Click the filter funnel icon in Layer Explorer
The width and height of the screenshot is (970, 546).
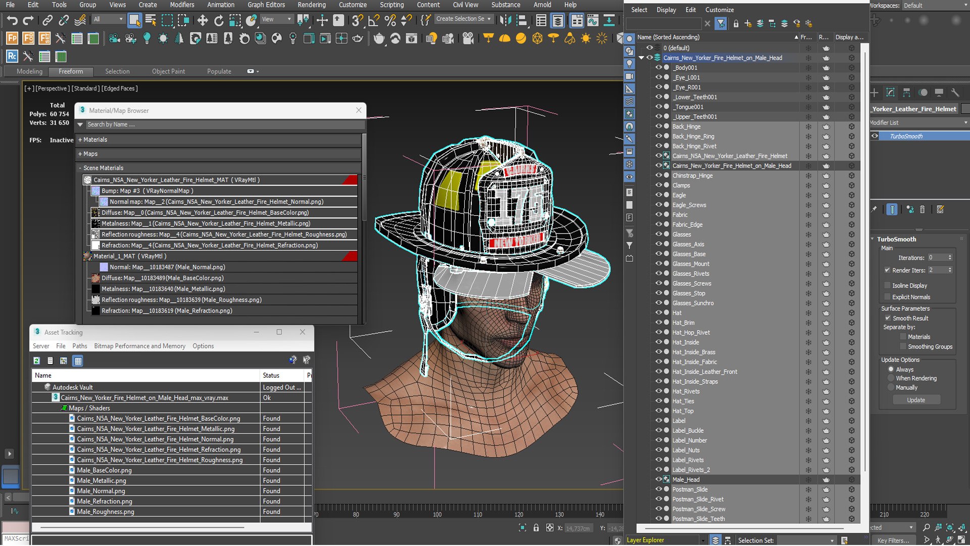tap(721, 23)
